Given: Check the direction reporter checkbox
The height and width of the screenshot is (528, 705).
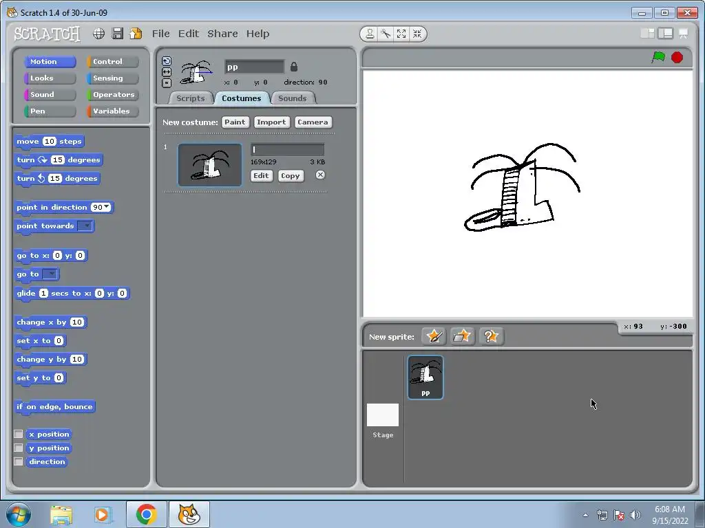Looking at the screenshot, I should [19, 461].
